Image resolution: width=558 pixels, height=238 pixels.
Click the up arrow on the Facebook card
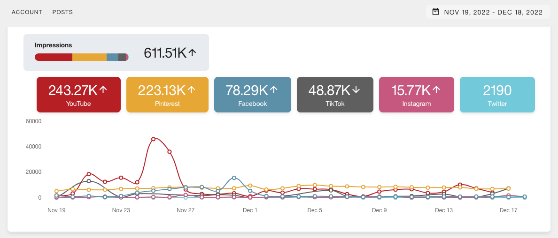coord(274,90)
